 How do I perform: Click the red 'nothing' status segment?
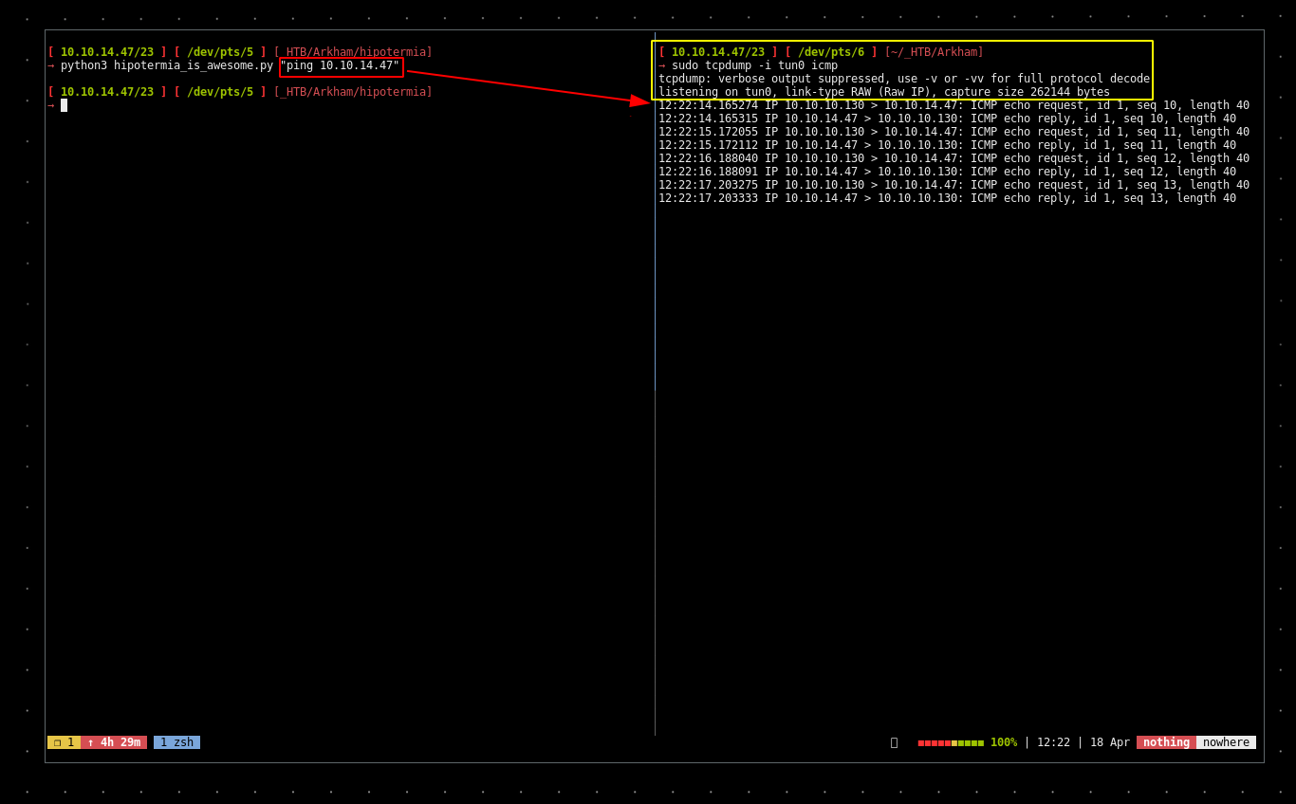click(x=1165, y=742)
